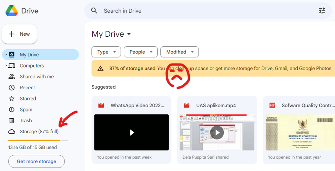
Task: Expand the Computers tree arrow
Action: tap(6, 66)
